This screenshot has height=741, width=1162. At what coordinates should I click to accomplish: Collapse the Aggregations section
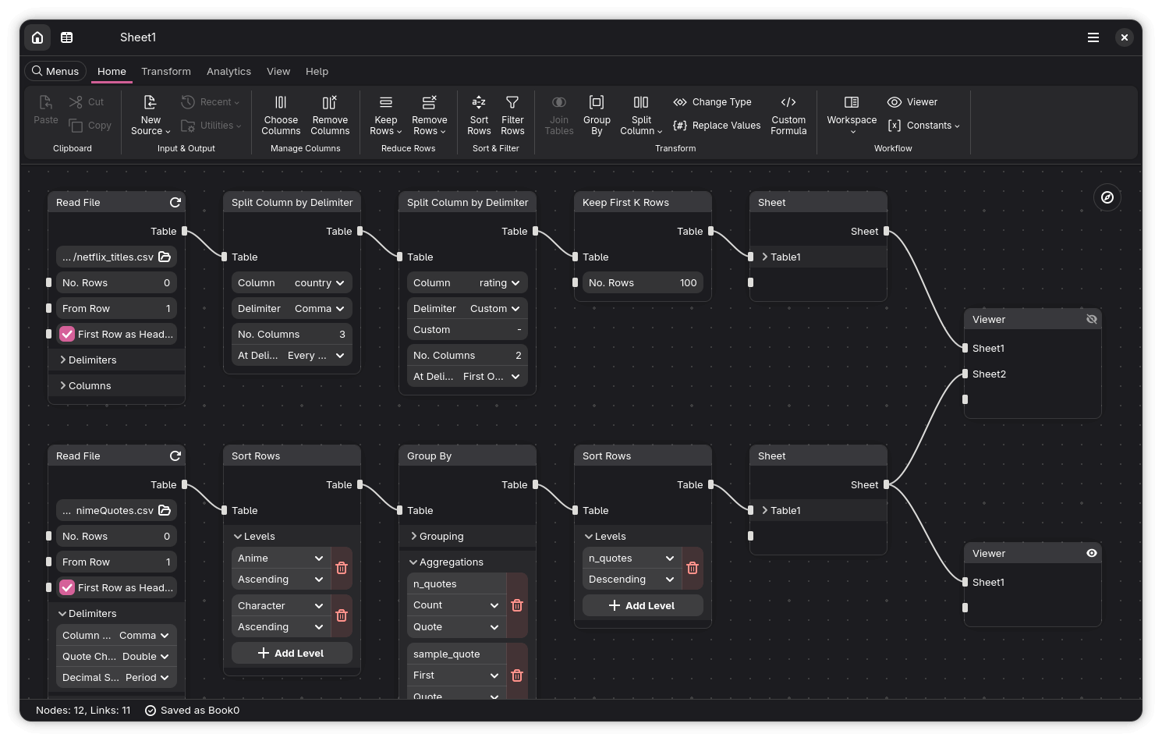[x=467, y=562]
